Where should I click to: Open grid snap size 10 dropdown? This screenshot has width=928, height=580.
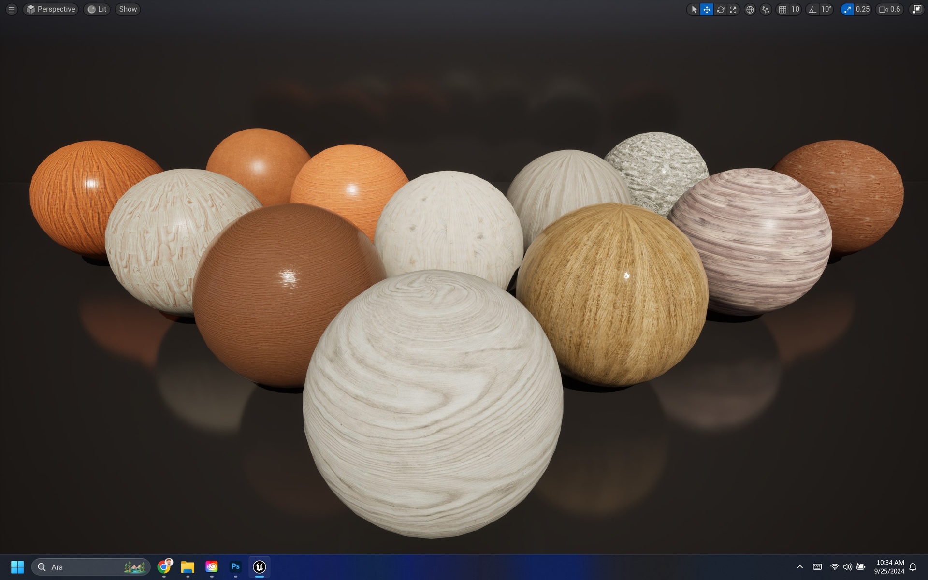click(795, 9)
